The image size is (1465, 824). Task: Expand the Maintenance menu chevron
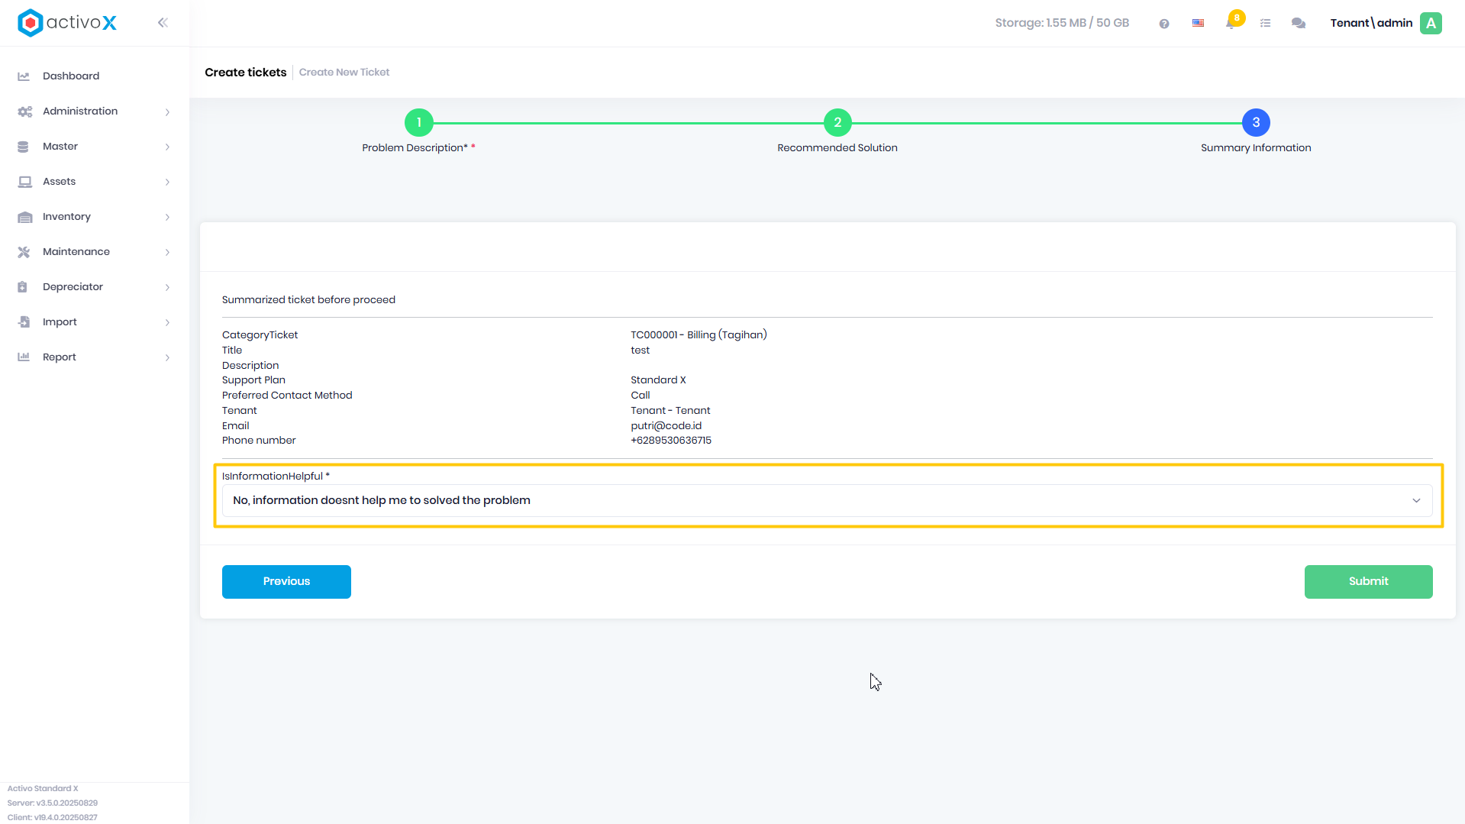pyautogui.click(x=167, y=253)
